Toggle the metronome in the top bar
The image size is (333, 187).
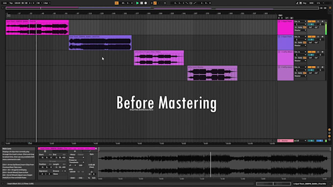[38, 3]
